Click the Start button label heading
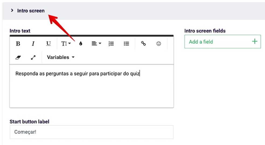Screen dimensions: 265x145 click(x=29, y=122)
